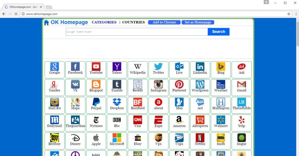Open the Yelp tile
The width and height of the screenshot is (299, 156).
point(242,123)
